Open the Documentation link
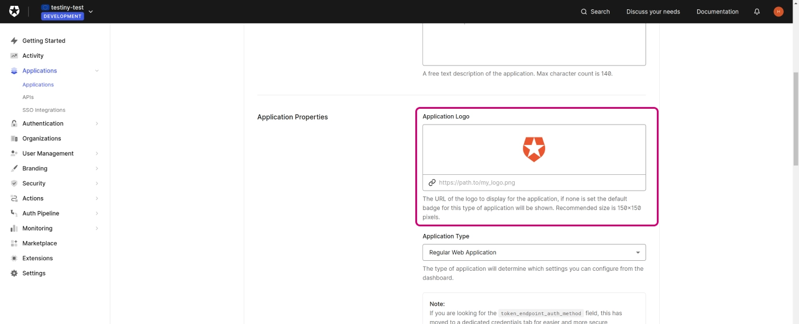 pos(717,12)
